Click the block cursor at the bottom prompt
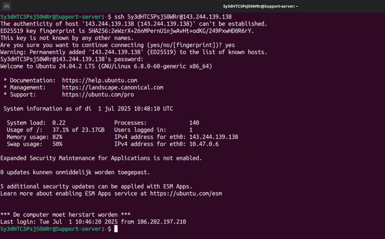Image resolution: width=385 pixels, height=239 pixels. tap(116, 229)
